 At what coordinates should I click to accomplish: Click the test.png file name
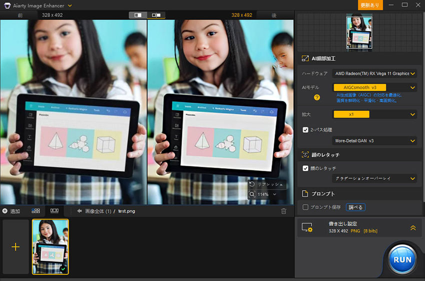click(126, 211)
